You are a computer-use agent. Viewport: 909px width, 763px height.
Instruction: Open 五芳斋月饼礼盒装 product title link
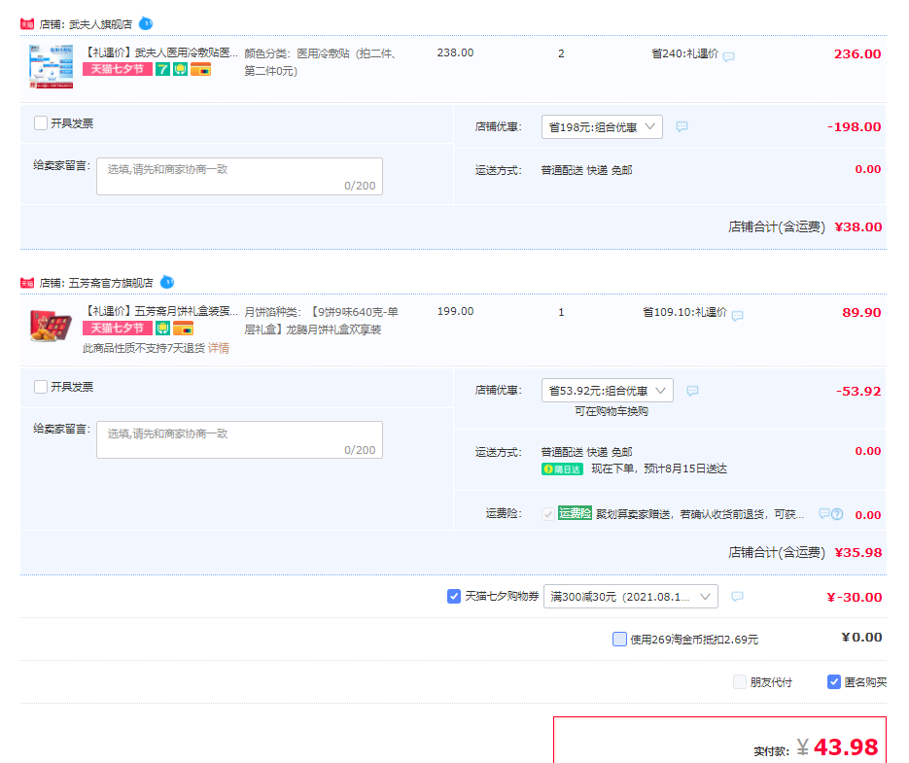point(160,311)
